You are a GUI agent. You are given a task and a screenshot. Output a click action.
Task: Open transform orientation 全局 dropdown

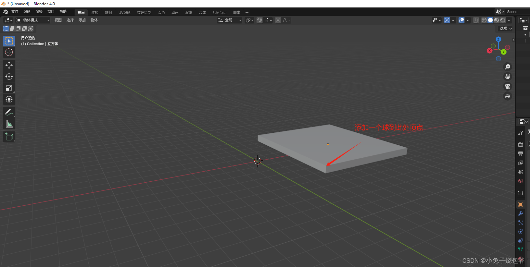click(230, 20)
